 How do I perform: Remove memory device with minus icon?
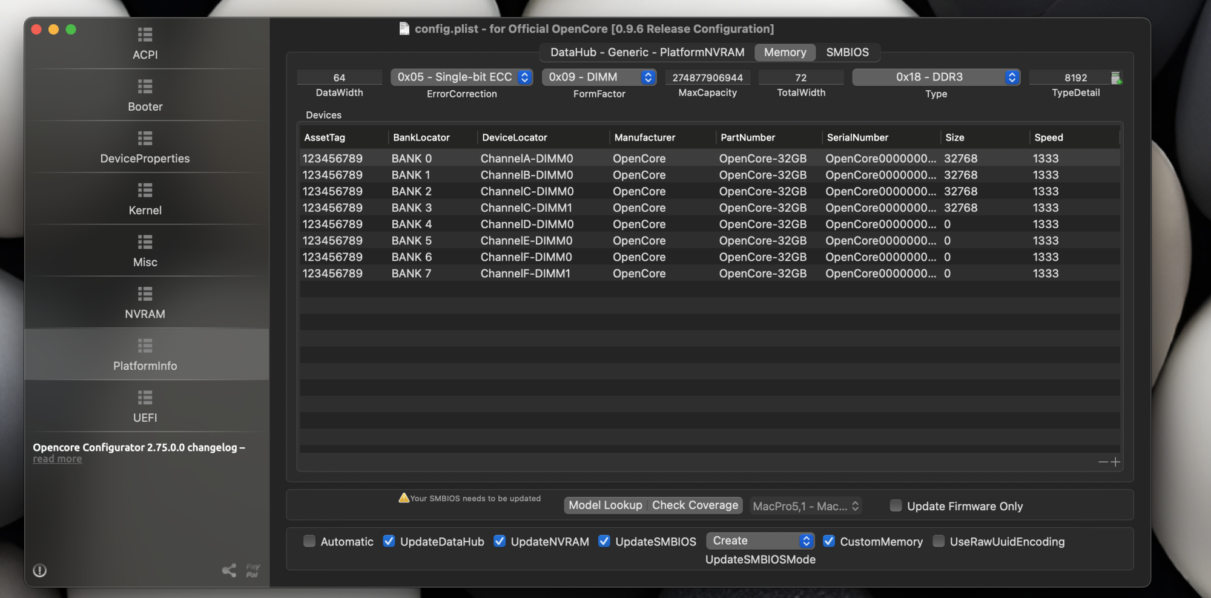1103,462
